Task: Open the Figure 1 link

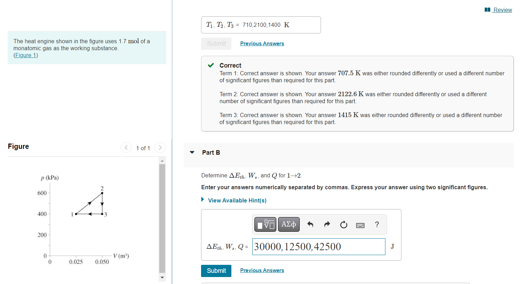Action: click(x=26, y=55)
